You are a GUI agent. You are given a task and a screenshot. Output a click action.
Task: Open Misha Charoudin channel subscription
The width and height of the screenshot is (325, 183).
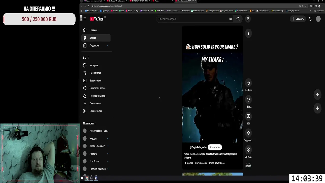point(96,146)
